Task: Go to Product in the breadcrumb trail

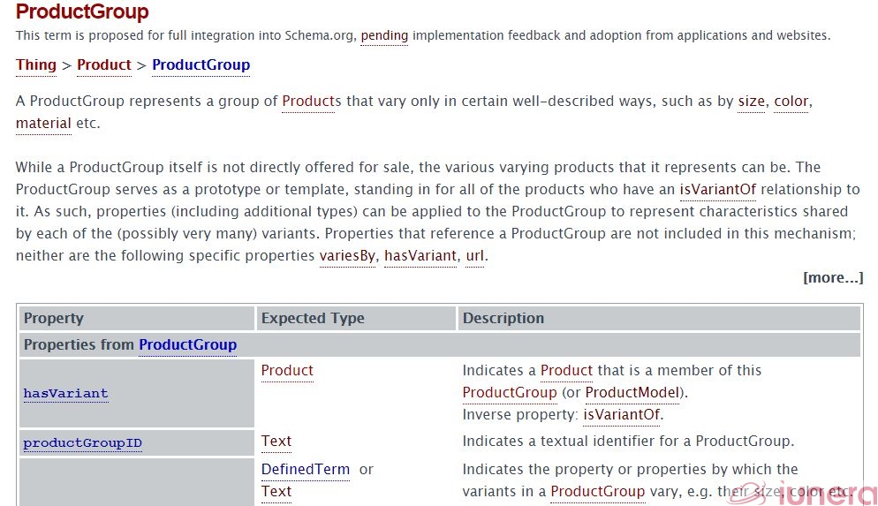Action: [104, 64]
